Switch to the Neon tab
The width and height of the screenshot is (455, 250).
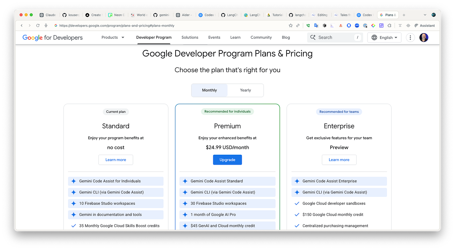tap(116, 15)
